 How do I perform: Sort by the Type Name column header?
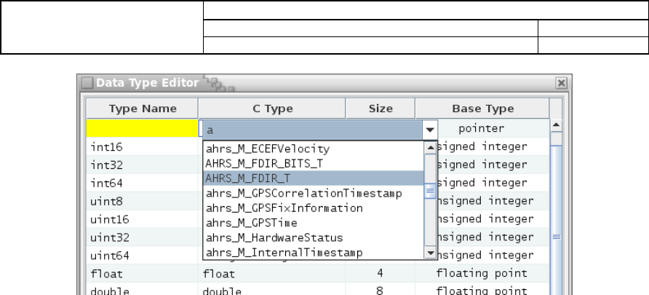(x=143, y=109)
